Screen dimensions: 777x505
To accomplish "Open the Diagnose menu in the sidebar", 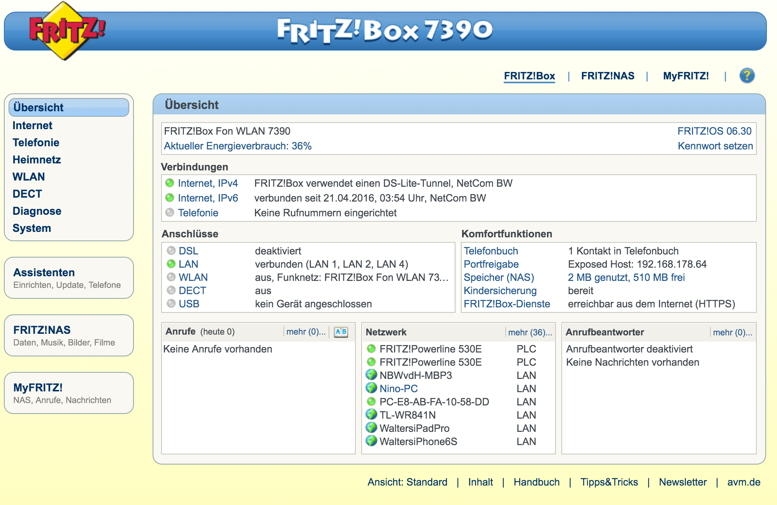I will click(x=37, y=211).
